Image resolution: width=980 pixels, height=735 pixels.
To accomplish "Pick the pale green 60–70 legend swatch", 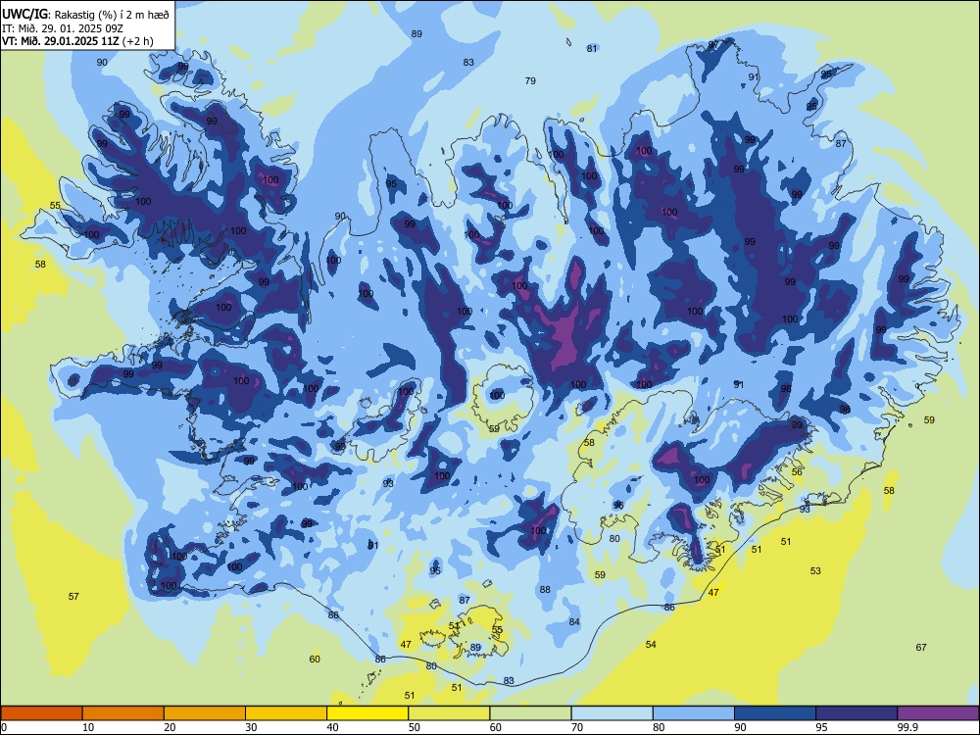I will [530, 713].
